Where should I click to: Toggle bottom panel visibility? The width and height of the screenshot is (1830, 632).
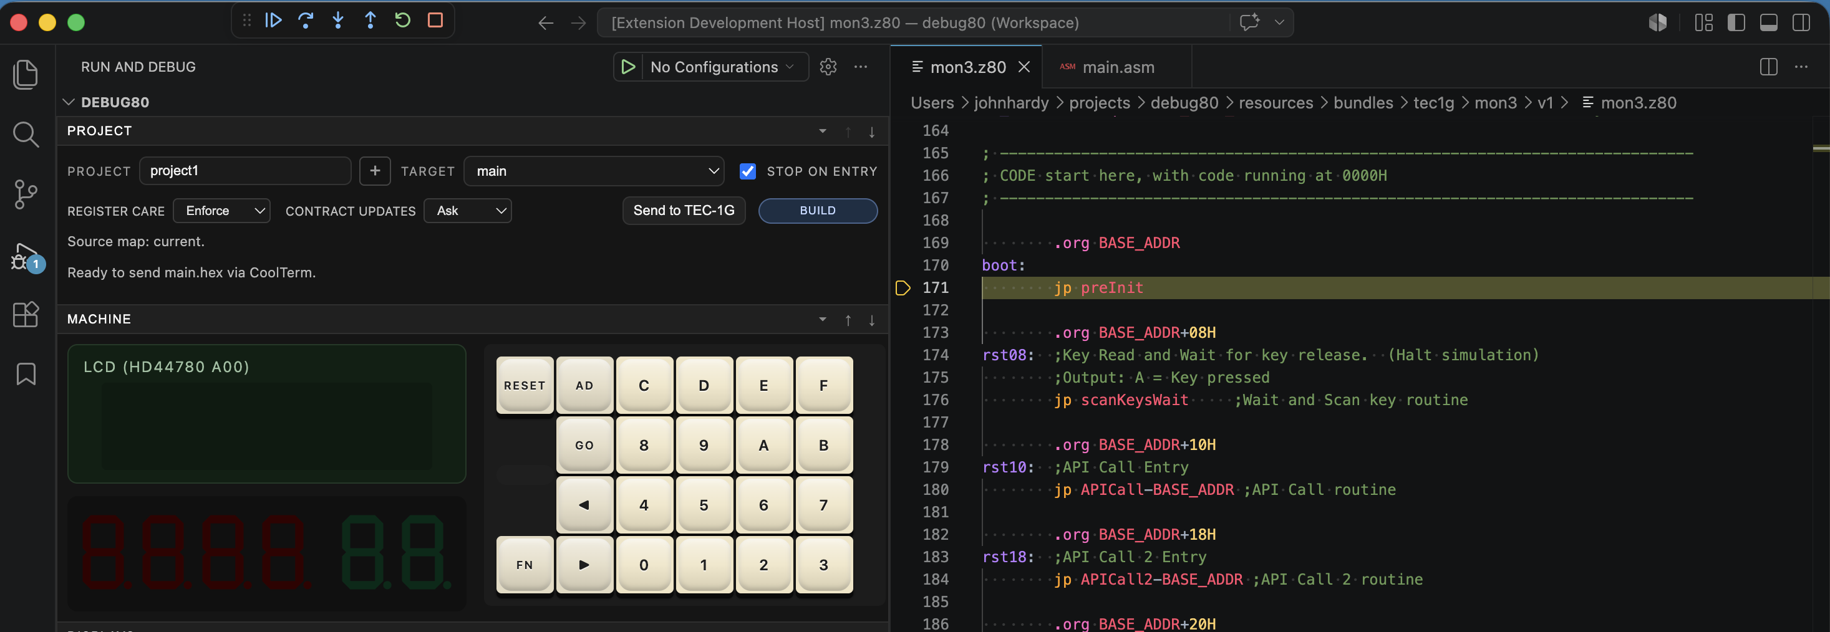coord(1769,22)
